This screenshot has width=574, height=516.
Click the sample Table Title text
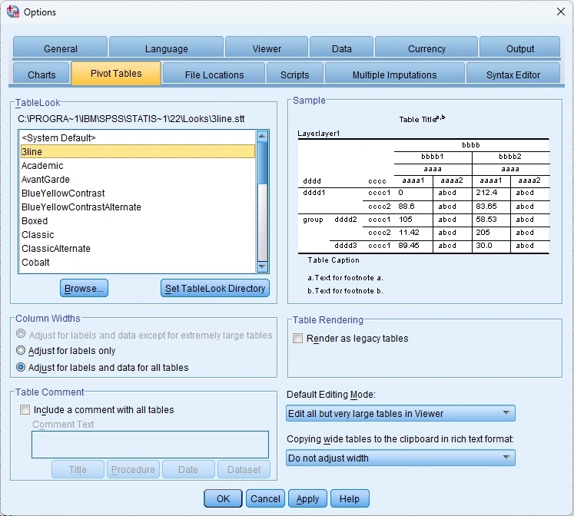[422, 119]
